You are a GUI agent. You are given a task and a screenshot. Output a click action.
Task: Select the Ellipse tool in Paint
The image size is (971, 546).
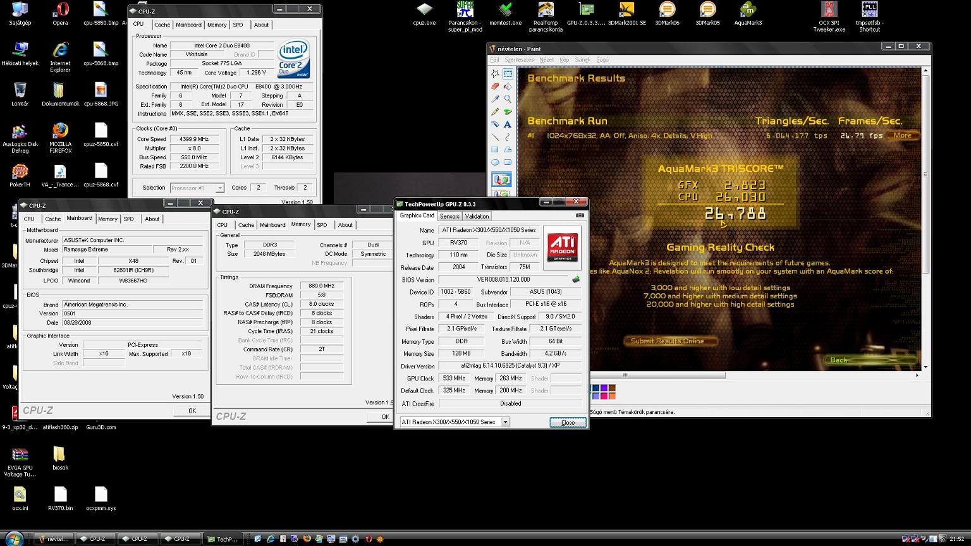[495, 162]
